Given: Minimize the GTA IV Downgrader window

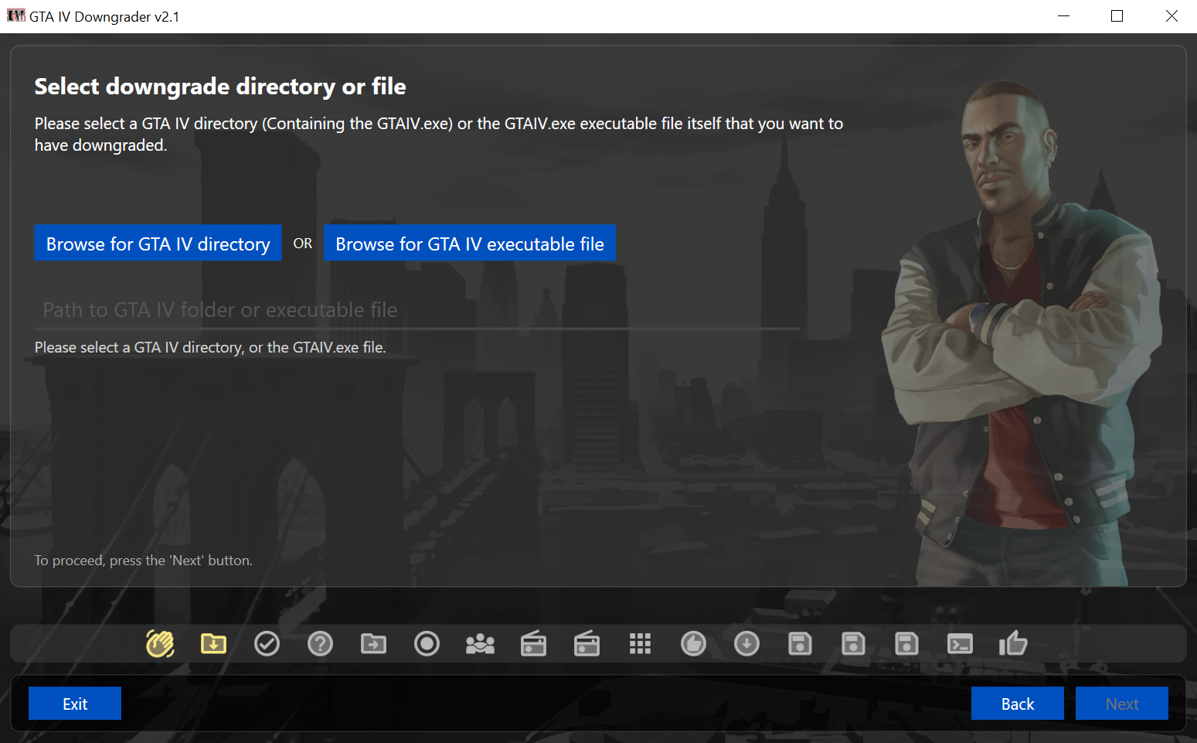Looking at the screenshot, I should pyautogui.click(x=1064, y=16).
